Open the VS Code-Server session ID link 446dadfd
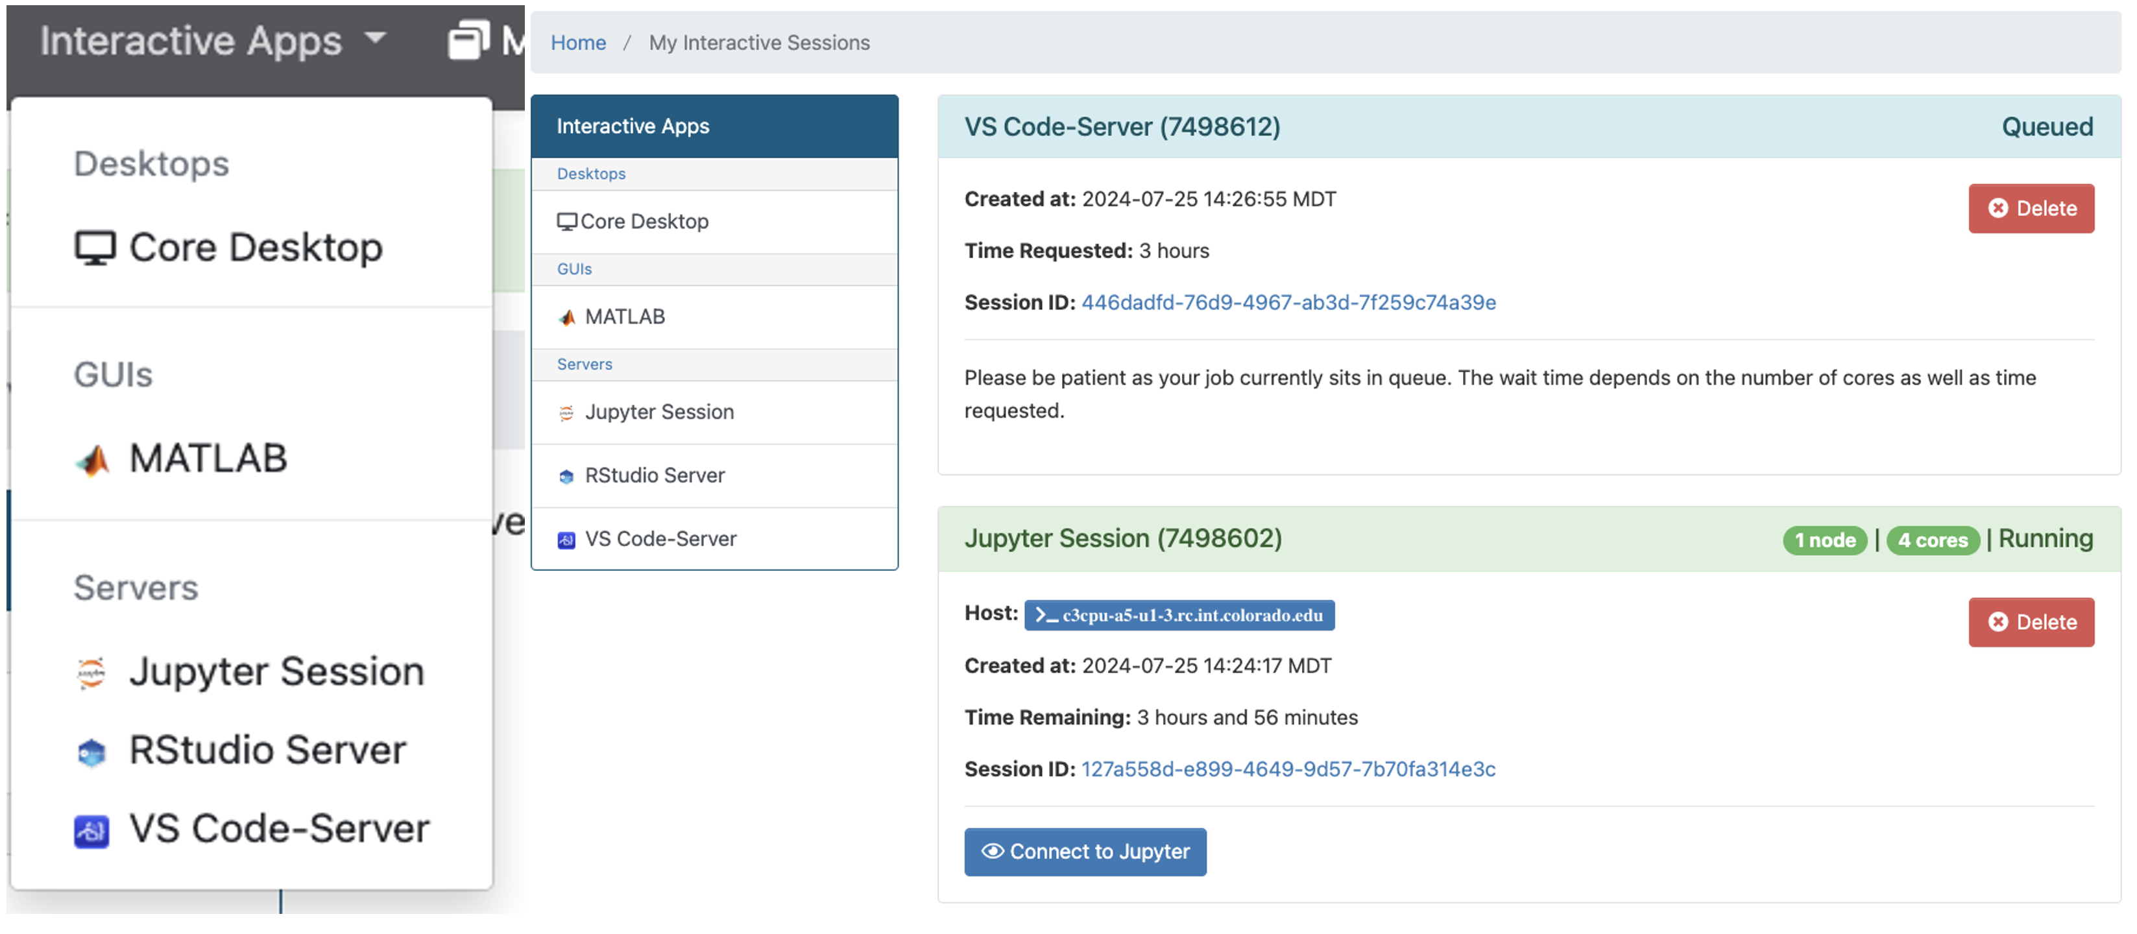Screen dimensions: 2137x934 (1288, 303)
